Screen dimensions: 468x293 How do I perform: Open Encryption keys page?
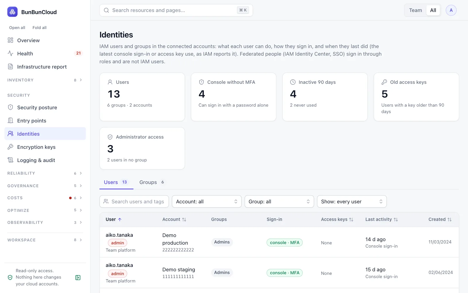point(45,147)
